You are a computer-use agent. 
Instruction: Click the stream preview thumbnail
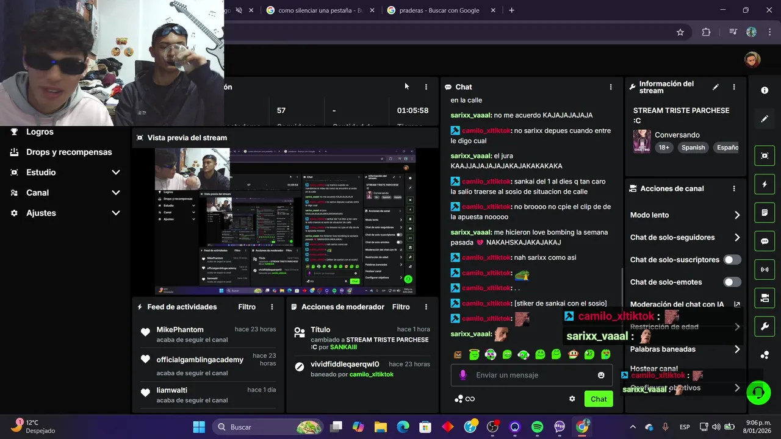pos(286,221)
